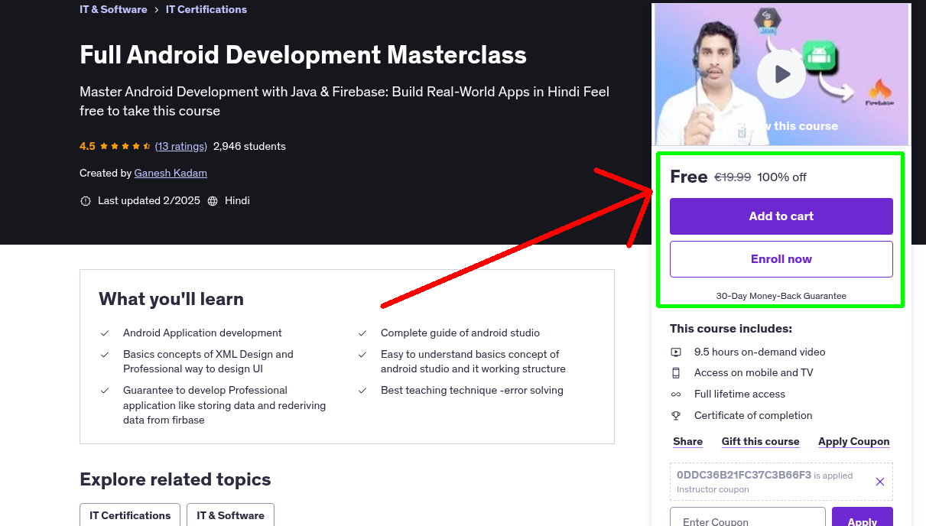Click the mobile access icon
926x526 pixels.
click(x=676, y=373)
